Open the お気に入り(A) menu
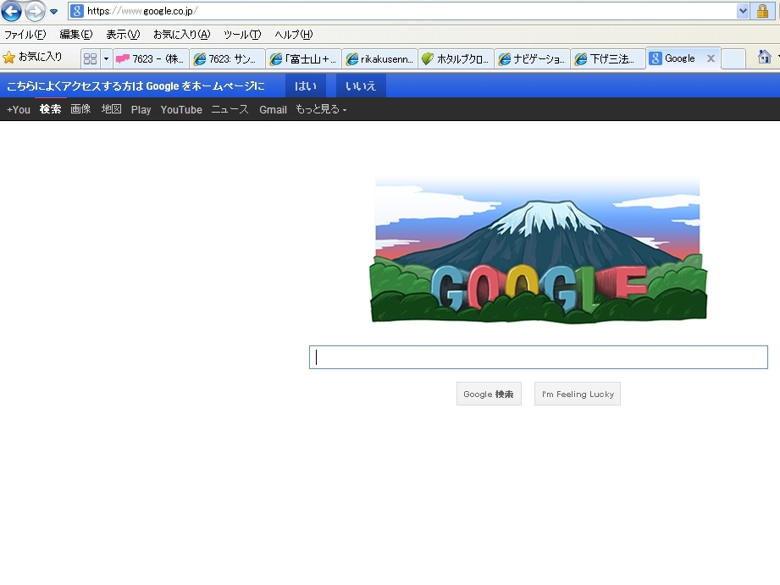780x585 pixels. [x=182, y=35]
